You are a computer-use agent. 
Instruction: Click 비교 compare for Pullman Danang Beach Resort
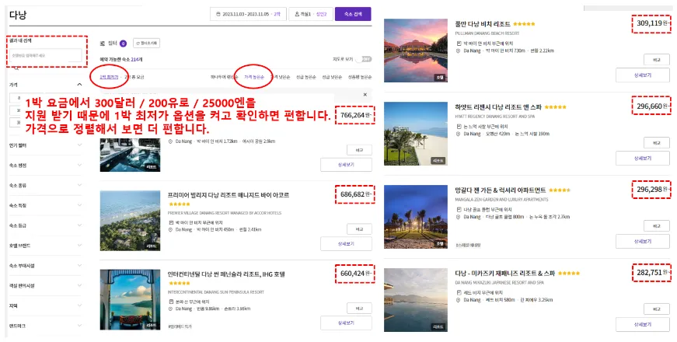click(656, 60)
